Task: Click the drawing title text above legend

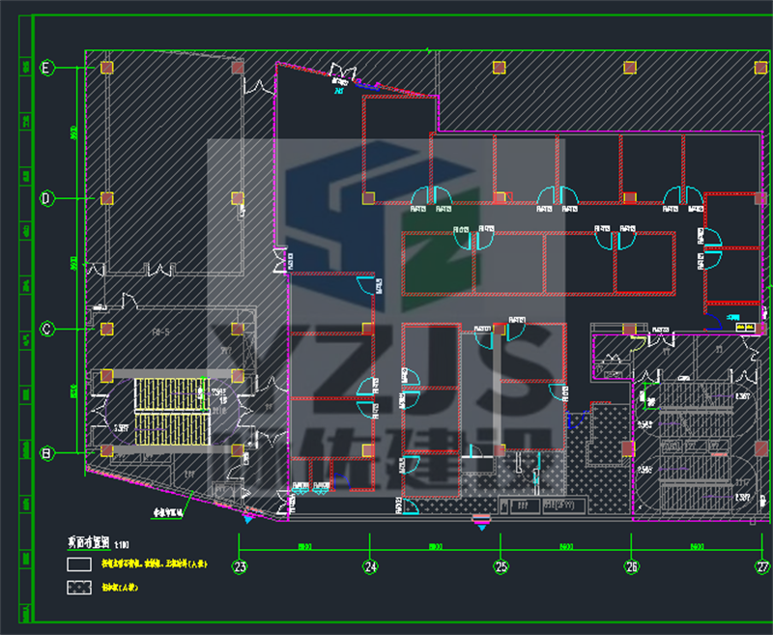Action: click(x=88, y=543)
